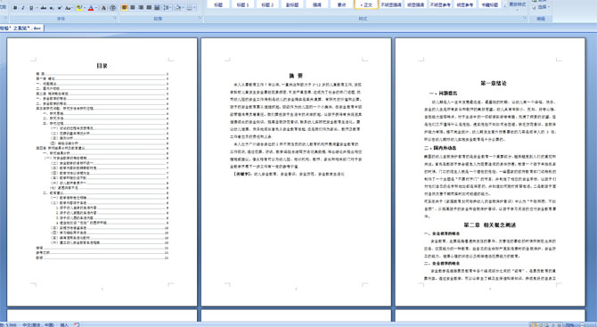597x327 pixels.
Task: Select the 标题 1 style
Action: (242, 4)
